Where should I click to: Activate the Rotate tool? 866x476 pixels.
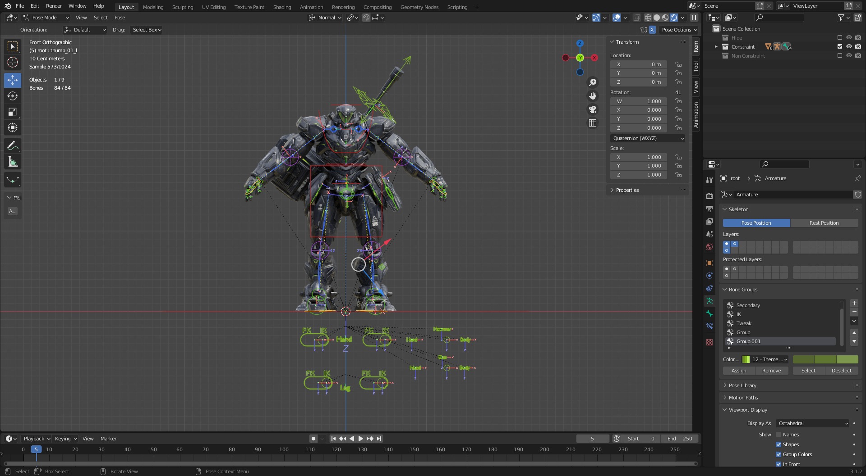coord(13,96)
